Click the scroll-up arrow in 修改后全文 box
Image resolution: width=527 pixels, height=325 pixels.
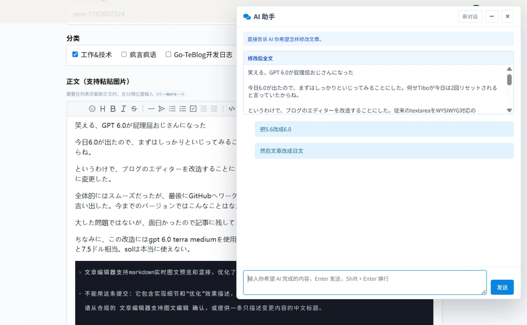click(509, 69)
